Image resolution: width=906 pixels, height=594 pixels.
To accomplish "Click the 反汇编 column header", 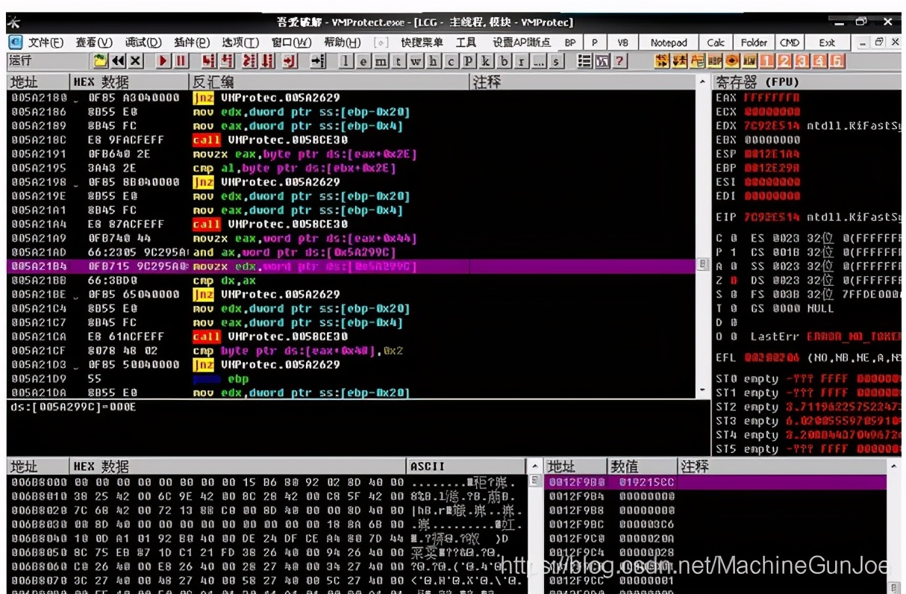I will (330, 81).
